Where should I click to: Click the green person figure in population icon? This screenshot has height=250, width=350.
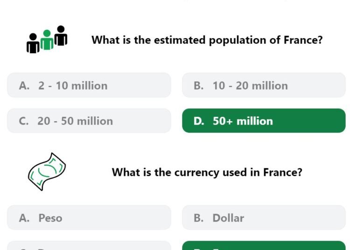click(x=47, y=40)
